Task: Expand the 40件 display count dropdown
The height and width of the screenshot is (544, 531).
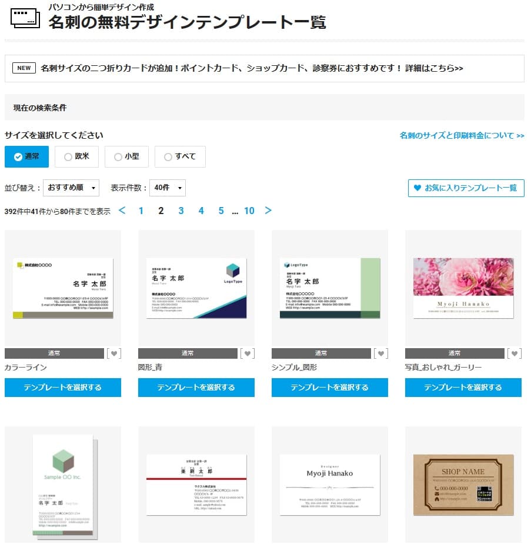Action: click(x=168, y=188)
